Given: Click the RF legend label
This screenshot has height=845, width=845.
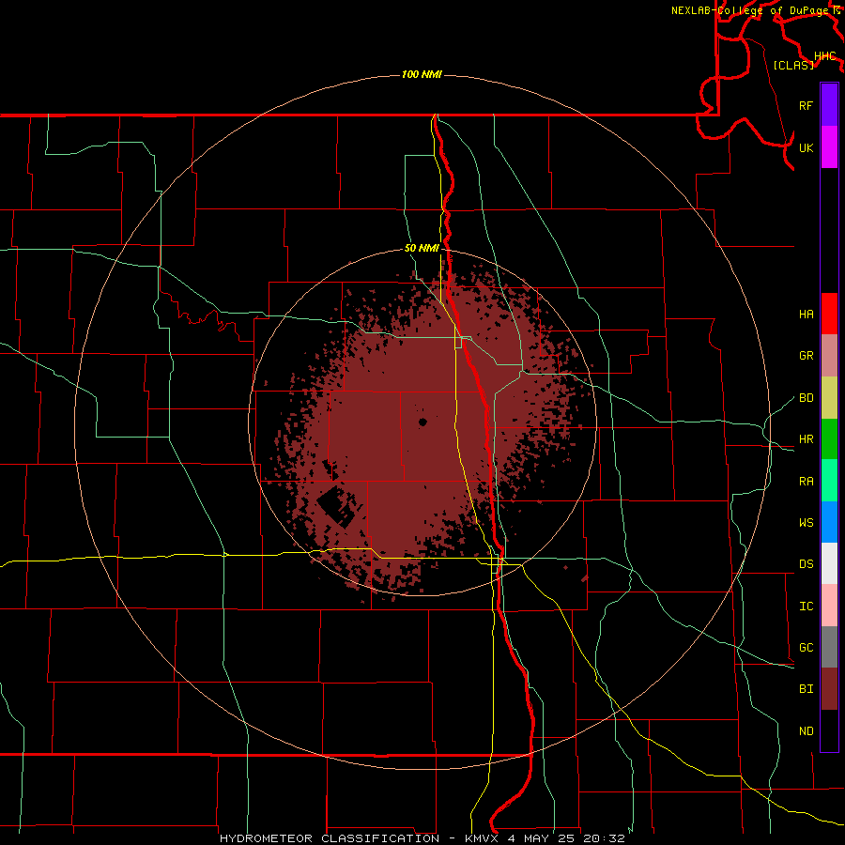Looking at the screenshot, I should tap(806, 105).
